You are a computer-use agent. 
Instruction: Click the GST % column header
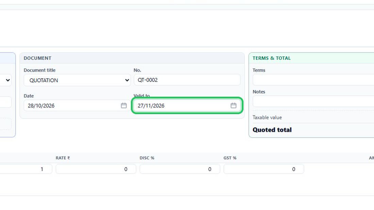tap(230, 158)
